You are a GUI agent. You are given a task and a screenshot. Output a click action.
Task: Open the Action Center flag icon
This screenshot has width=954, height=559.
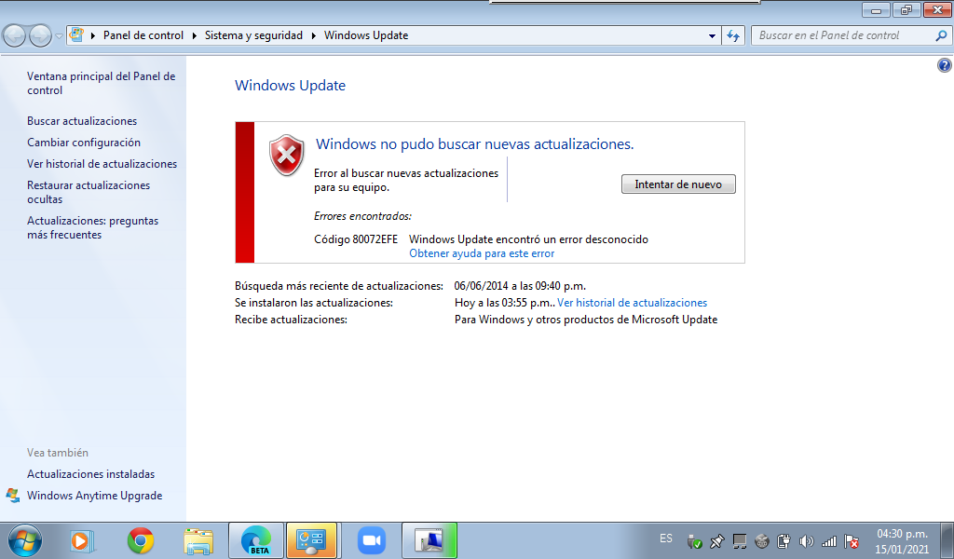pos(852,540)
